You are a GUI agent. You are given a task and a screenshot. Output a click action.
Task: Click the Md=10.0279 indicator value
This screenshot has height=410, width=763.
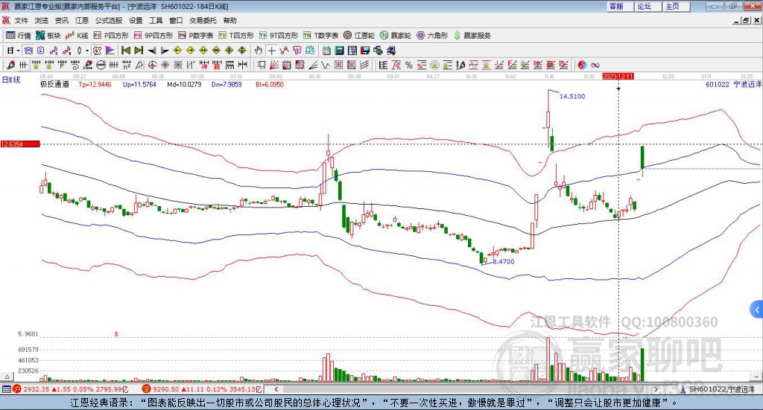coord(184,85)
